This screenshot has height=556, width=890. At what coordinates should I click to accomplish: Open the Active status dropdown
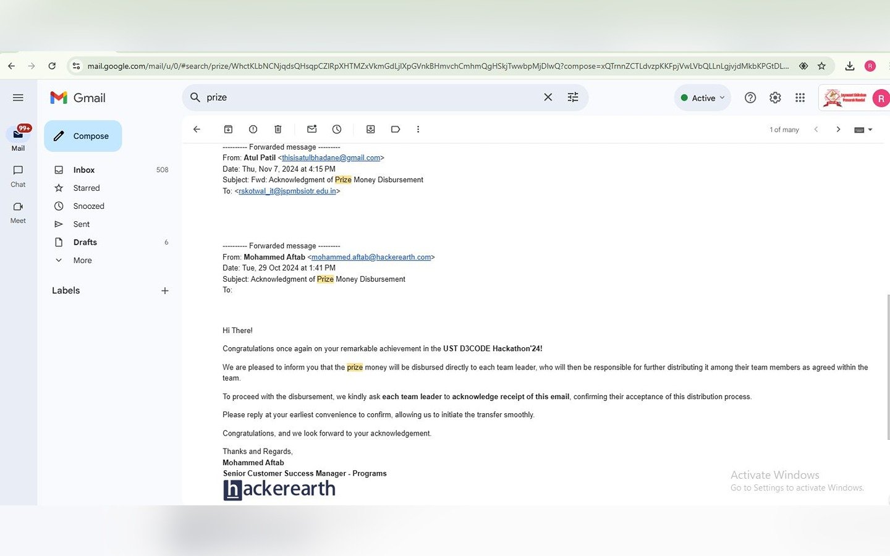703,98
